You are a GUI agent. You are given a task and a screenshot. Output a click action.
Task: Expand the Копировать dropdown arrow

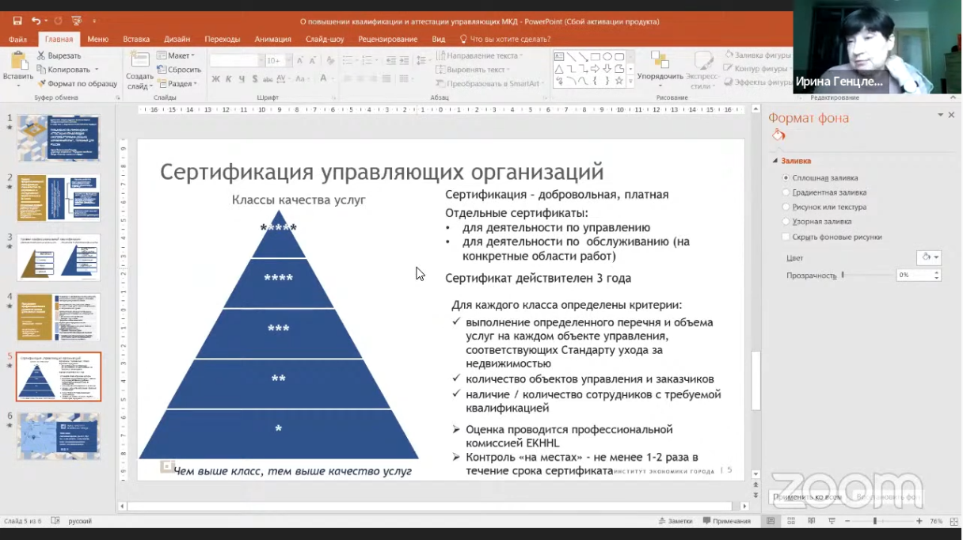tap(97, 70)
